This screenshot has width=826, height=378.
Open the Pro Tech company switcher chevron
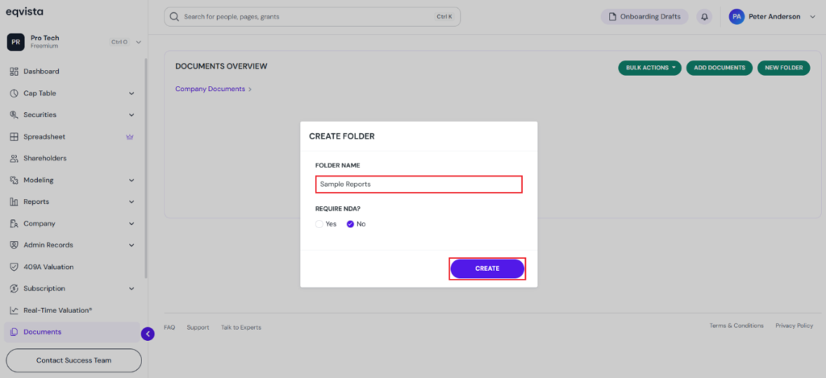pyautogui.click(x=139, y=42)
